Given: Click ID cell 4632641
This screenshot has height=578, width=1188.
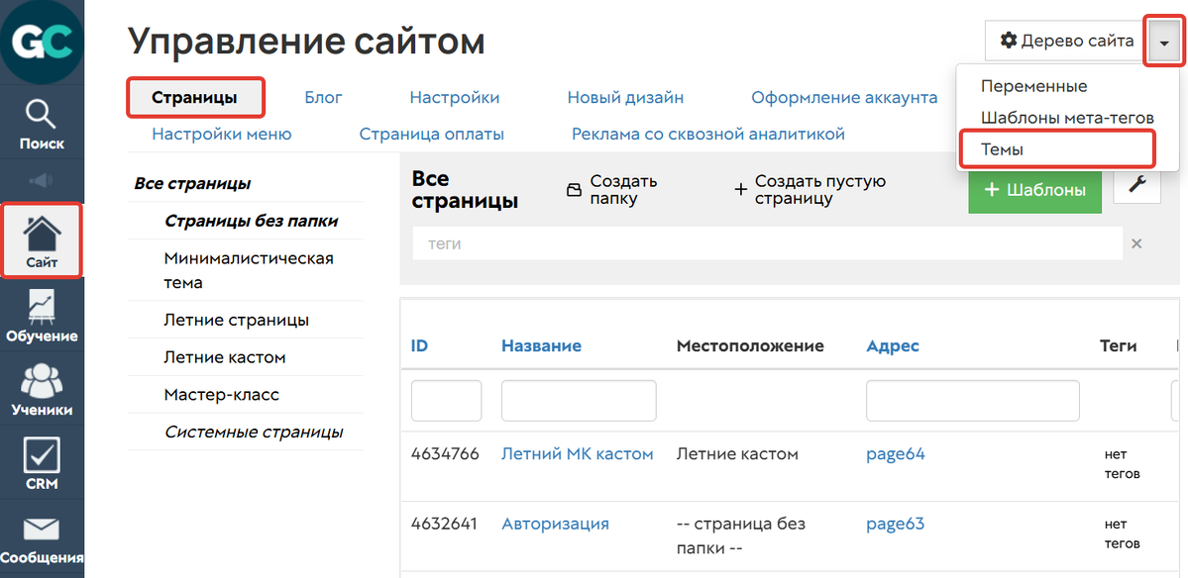Looking at the screenshot, I should [x=444, y=524].
